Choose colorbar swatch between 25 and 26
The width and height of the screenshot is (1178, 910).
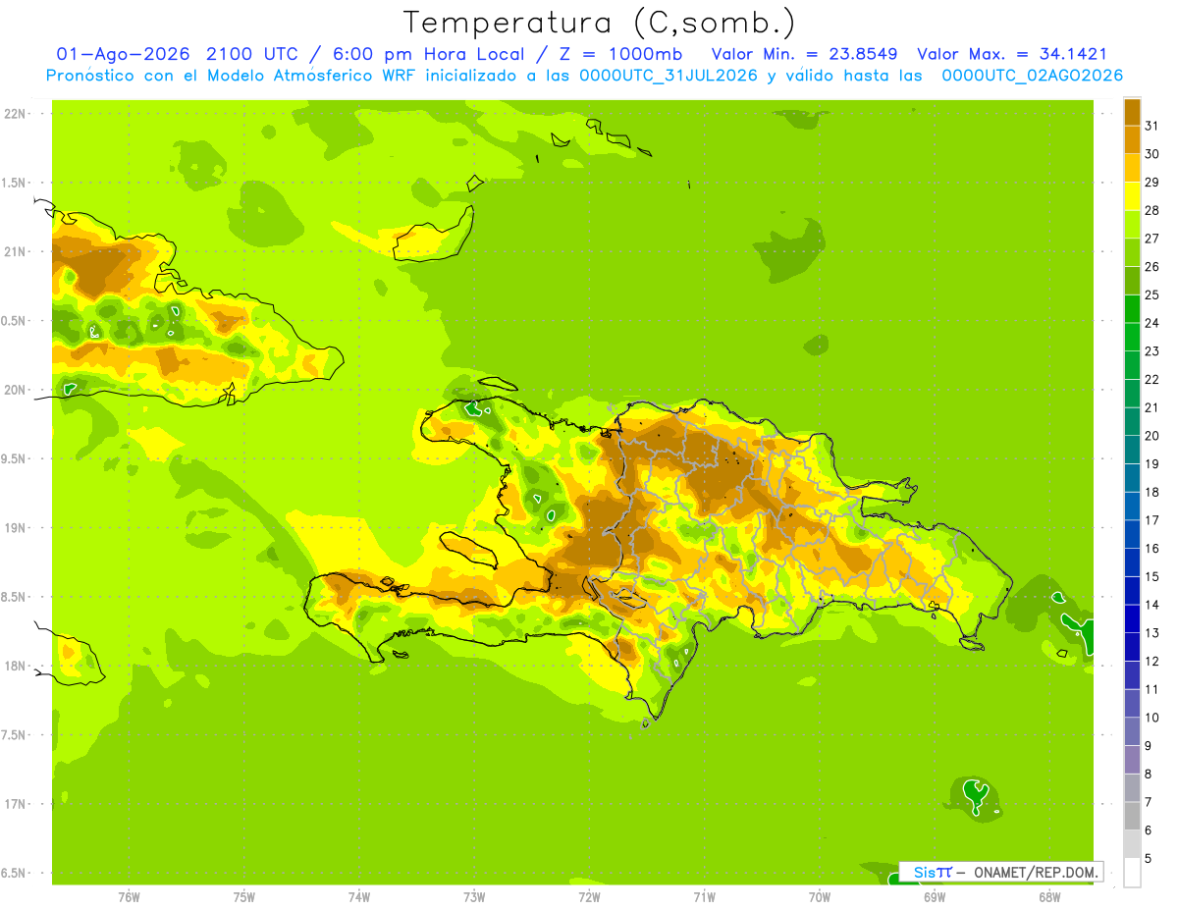1132,281
